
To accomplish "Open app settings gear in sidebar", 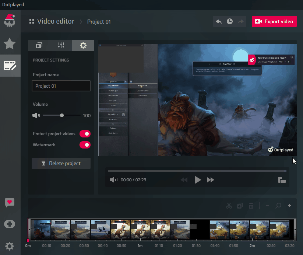I will [10, 246].
